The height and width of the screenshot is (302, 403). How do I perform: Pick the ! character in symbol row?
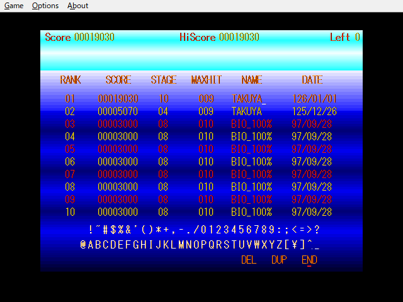click(x=91, y=230)
